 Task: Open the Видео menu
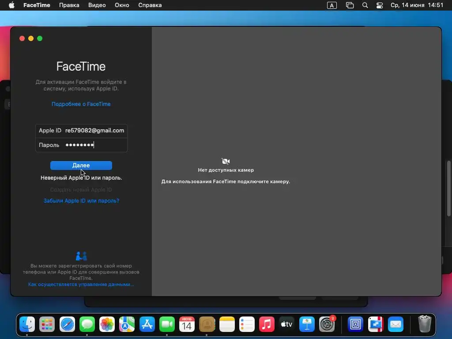pyautogui.click(x=97, y=5)
